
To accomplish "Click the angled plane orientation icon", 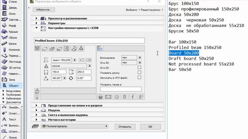I will point(74,49).
